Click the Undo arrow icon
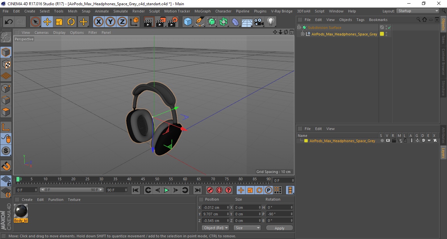447x239 pixels. 9,22
